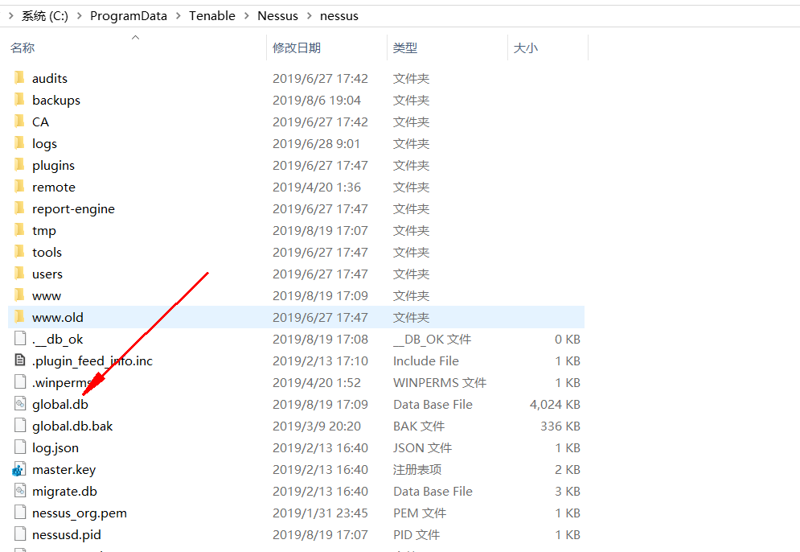Click the Include File type cell

pos(426,361)
